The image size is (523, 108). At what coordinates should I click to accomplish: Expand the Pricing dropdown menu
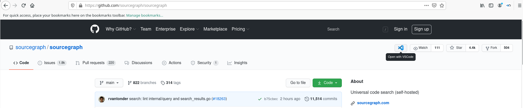[x=240, y=29]
